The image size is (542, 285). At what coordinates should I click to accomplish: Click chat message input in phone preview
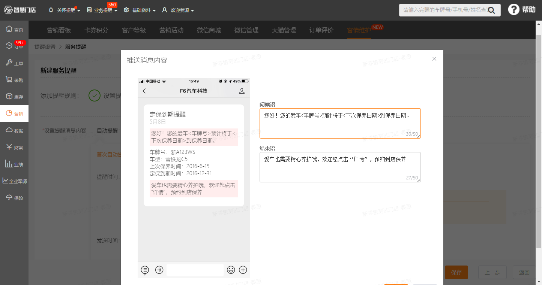pyautogui.click(x=195, y=270)
